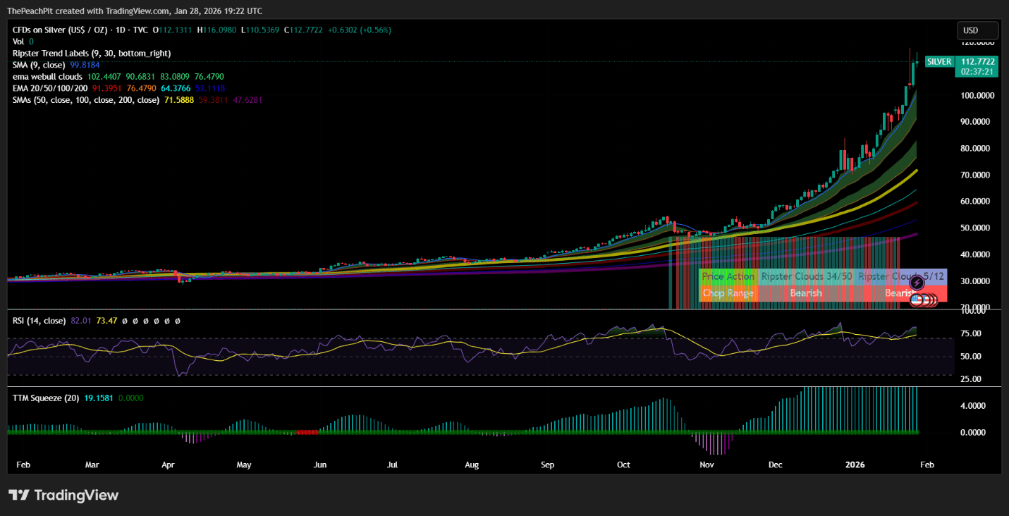
Task: Select the Ripster Trend Labels indicator legend
Action: (x=92, y=53)
